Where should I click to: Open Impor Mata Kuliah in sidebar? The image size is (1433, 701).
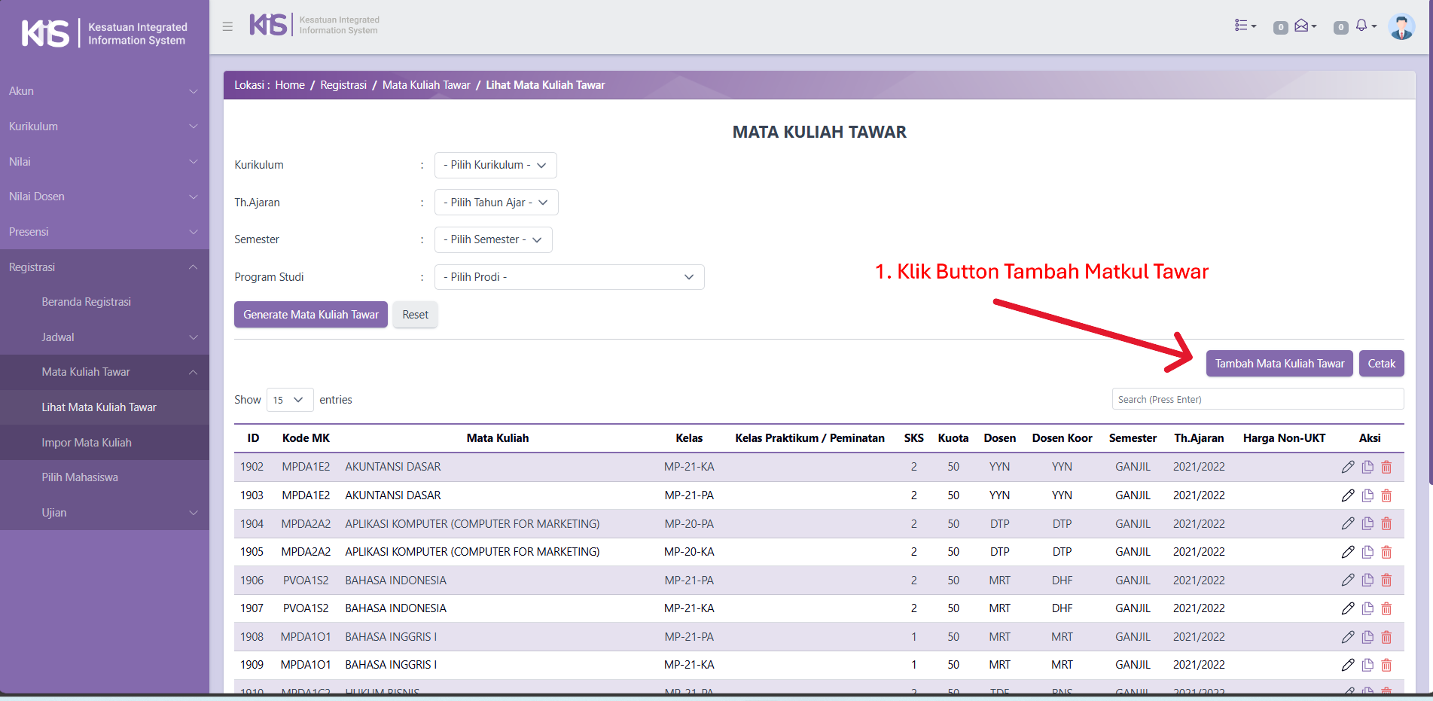pyautogui.click(x=87, y=443)
